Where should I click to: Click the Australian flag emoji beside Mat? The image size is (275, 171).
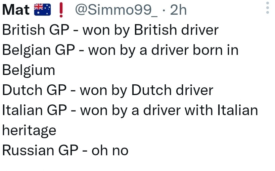point(43,10)
